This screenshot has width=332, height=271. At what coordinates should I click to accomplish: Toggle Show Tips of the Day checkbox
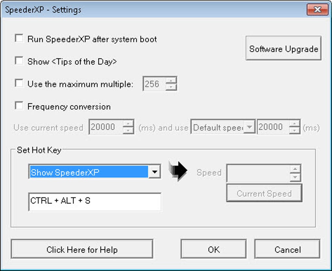tap(19, 61)
